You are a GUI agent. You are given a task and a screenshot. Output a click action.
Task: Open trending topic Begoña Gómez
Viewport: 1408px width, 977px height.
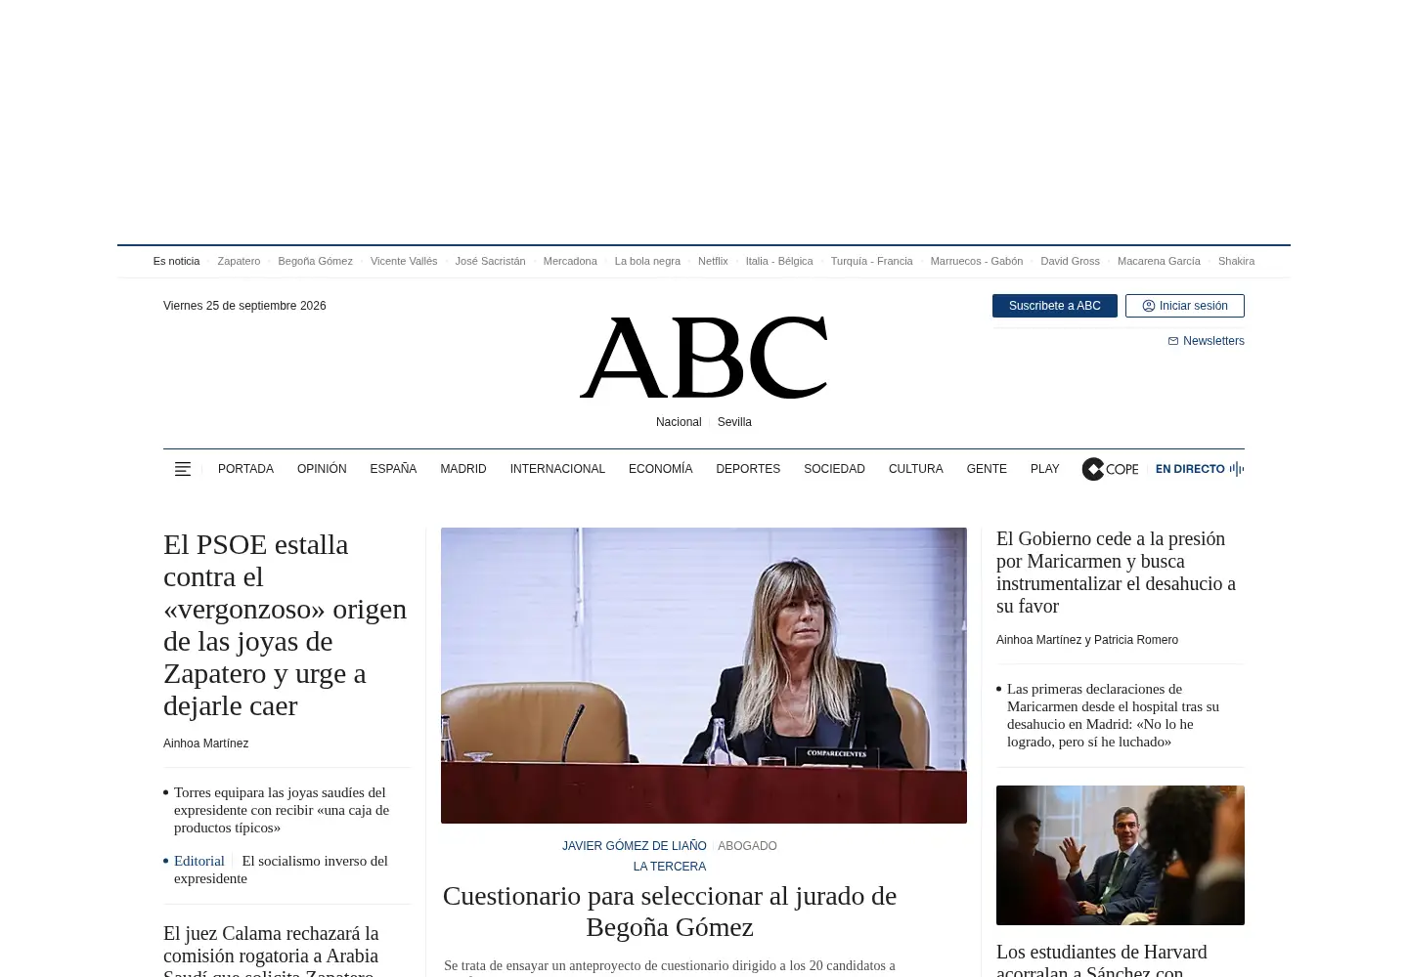coord(315,261)
